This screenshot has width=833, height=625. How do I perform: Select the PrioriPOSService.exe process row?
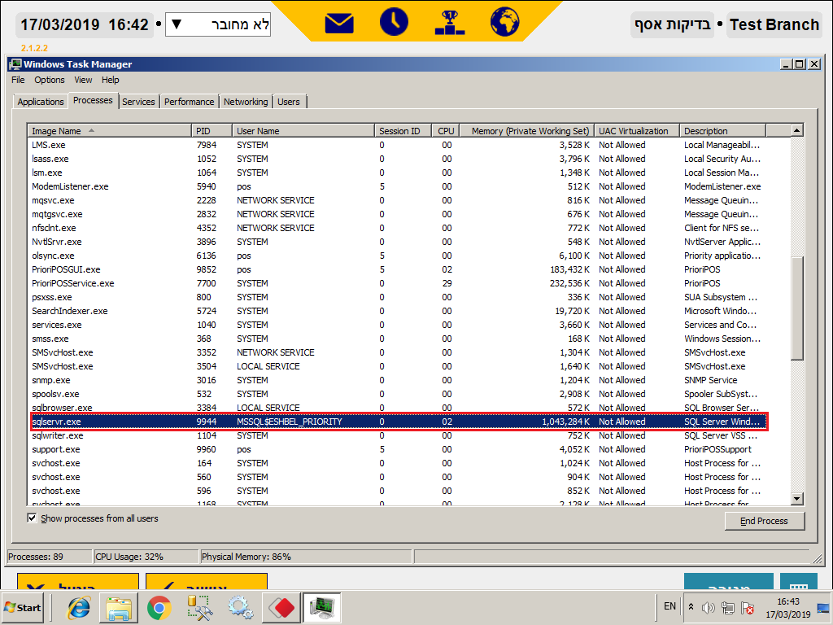(397, 283)
